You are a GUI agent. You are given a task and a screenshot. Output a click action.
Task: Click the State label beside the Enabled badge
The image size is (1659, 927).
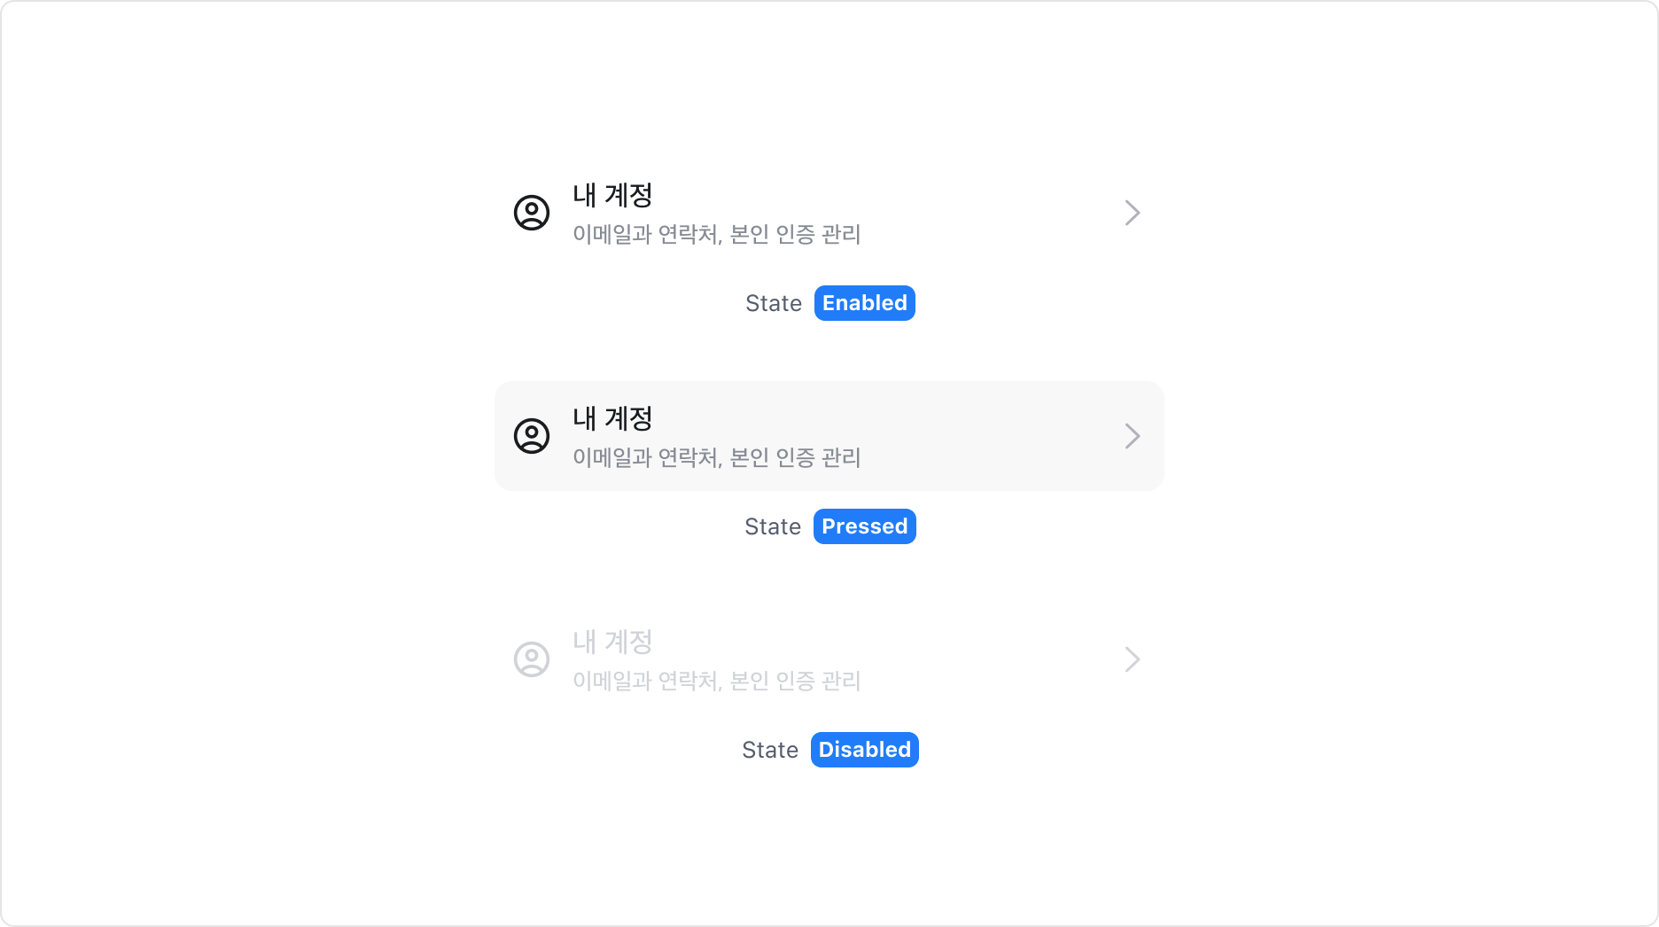point(773,303)
